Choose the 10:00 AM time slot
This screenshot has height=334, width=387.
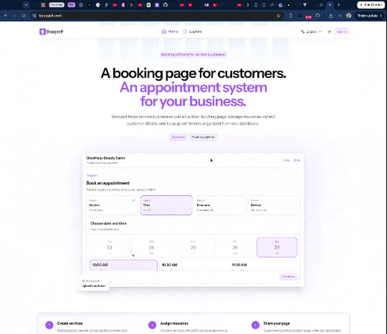123,266
